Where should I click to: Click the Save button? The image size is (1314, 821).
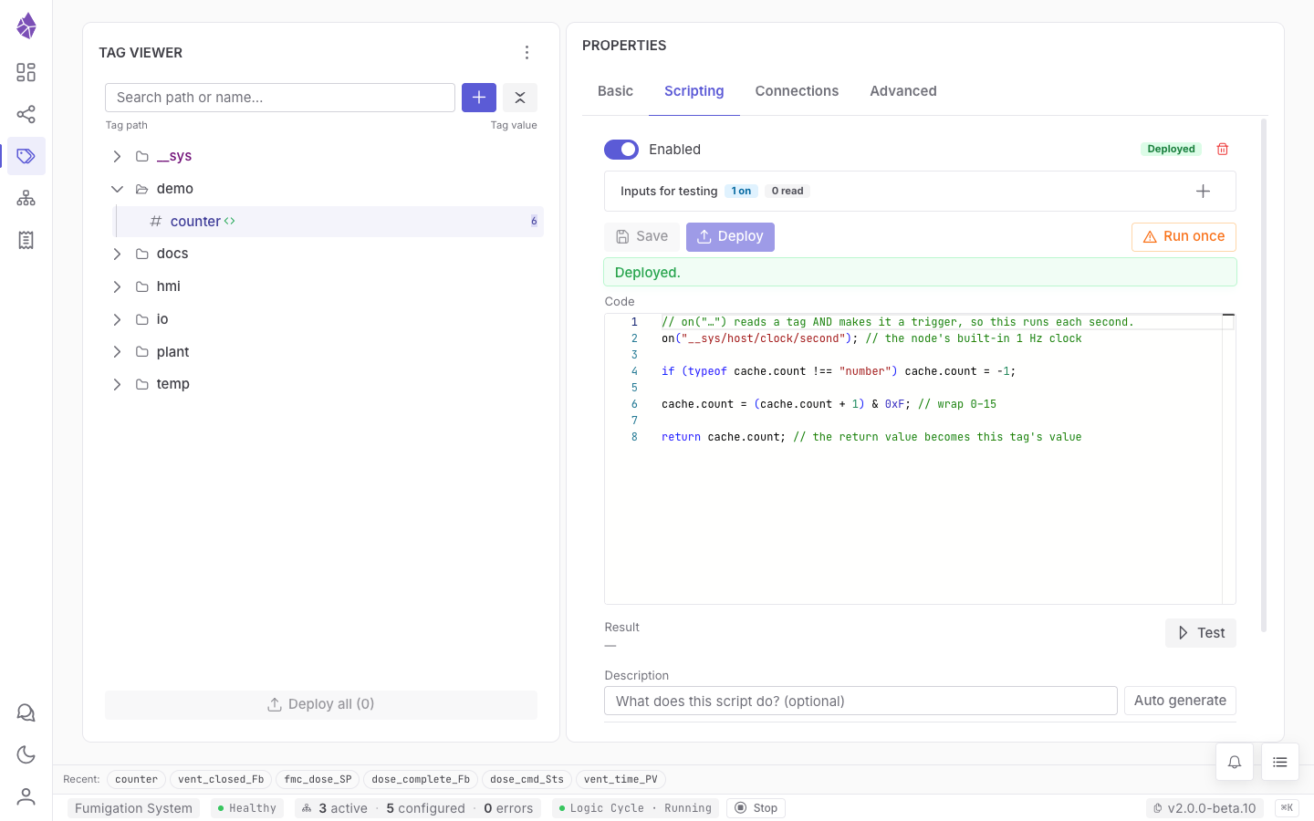[x=641, y=237]
